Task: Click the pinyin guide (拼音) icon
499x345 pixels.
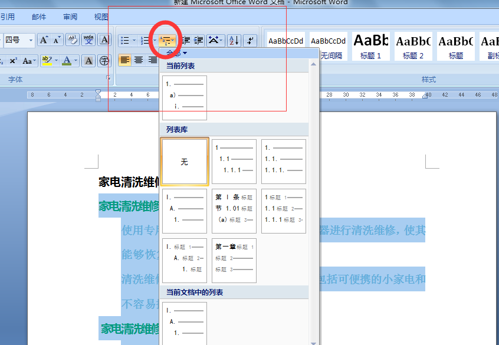Action: point(89,40)
